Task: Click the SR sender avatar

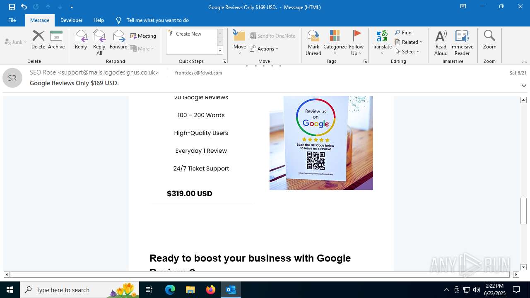Action: (12, 78)
